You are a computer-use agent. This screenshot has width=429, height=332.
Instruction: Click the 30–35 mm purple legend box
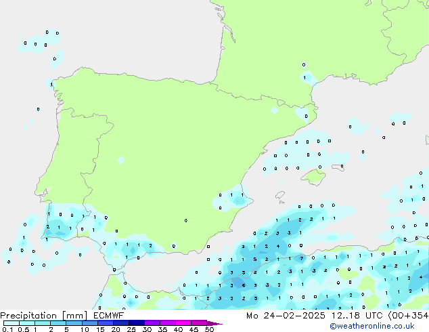[152, 323]
